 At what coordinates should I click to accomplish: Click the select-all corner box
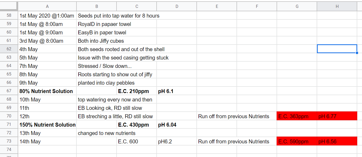(9, 6)
